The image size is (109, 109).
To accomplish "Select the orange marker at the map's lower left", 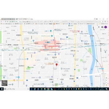I will (14, 80).
